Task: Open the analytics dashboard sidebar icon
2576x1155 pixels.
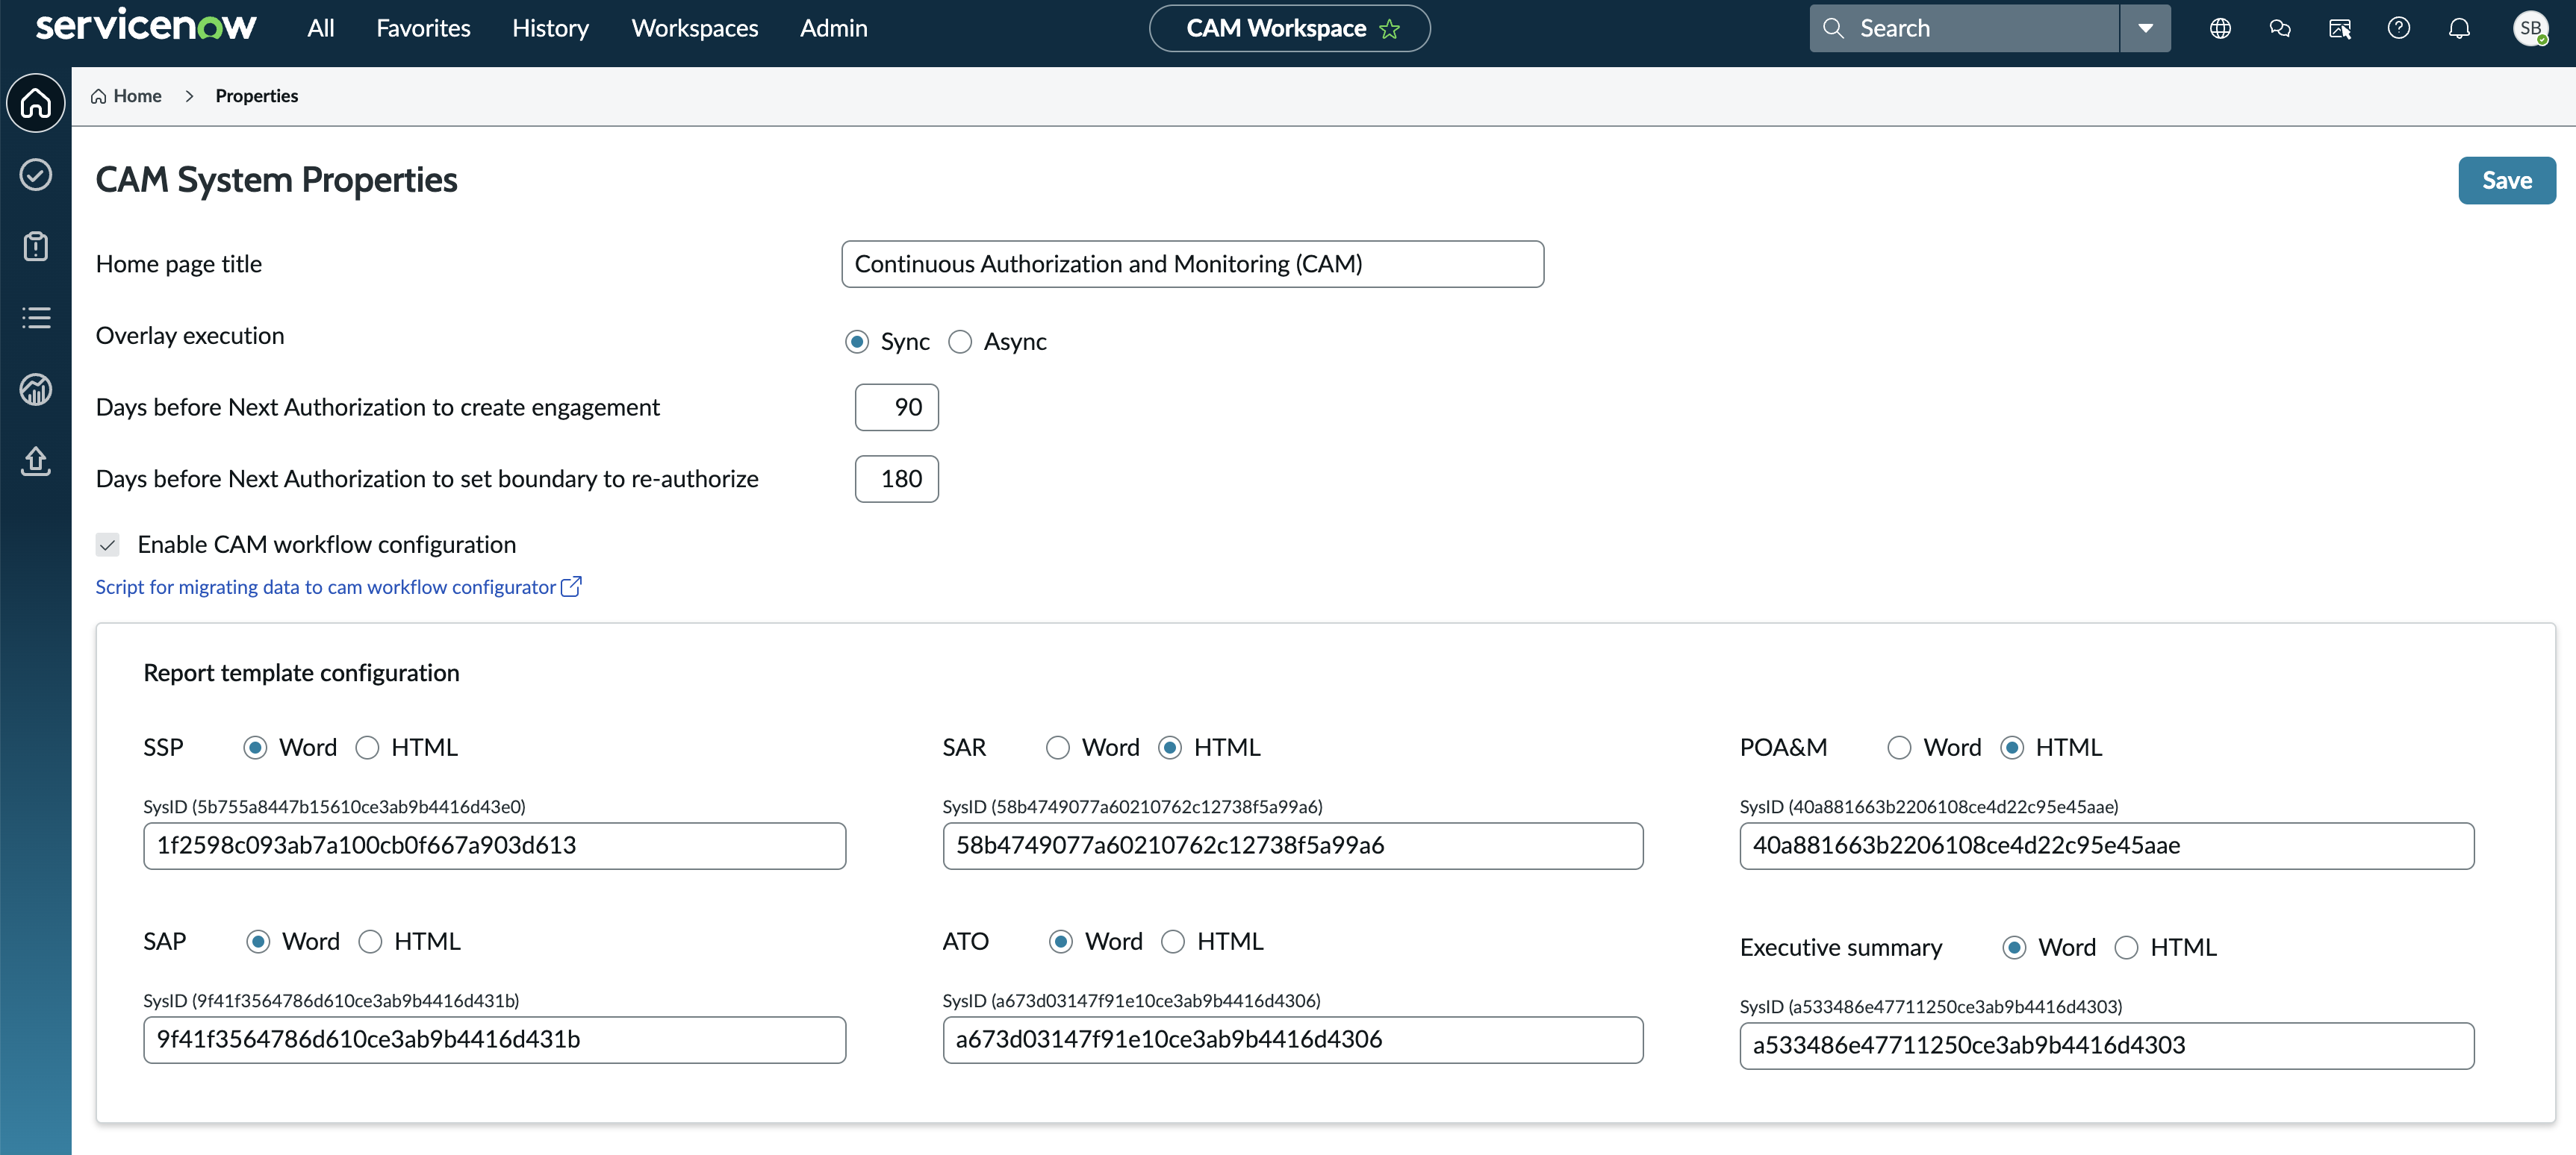Action: 36,389
